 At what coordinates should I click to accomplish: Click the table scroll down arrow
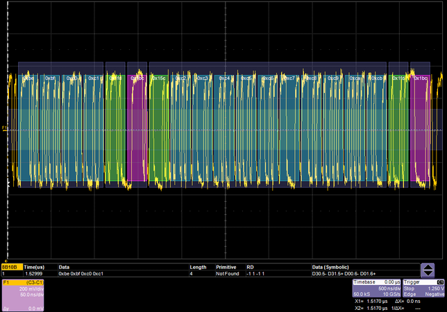428,273
